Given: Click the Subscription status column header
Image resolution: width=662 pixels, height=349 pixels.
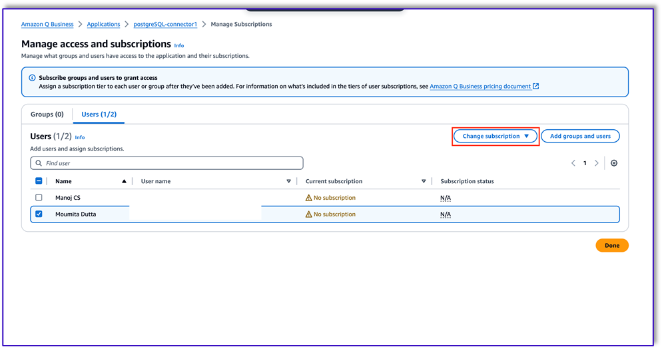Looking at the screenshot, I should click(467, 181).
